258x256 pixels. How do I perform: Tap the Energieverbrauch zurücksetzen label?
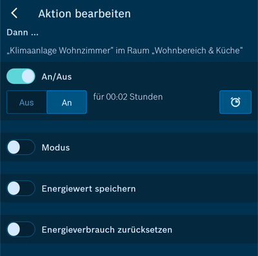pyautogui.click(x=107, y=230)
